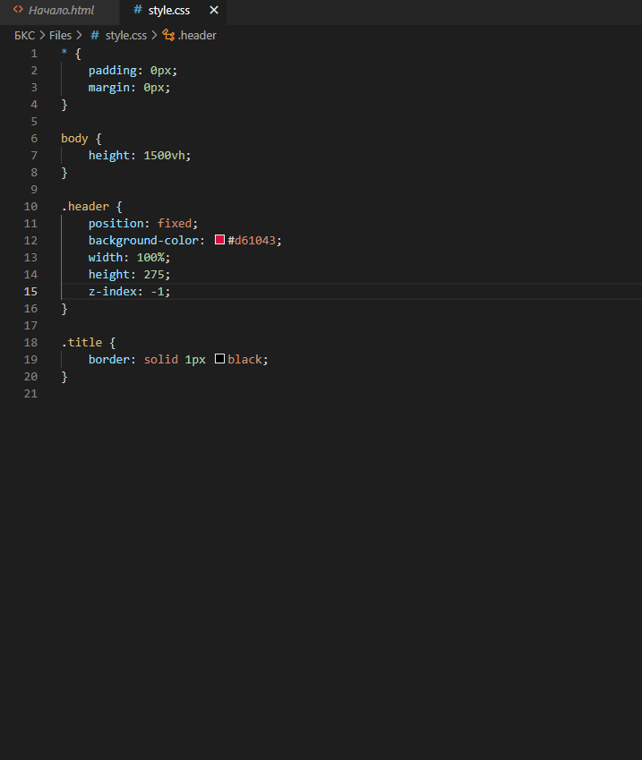
Task: Open color picker for #d61043 swatch
Action: (219, 239)
